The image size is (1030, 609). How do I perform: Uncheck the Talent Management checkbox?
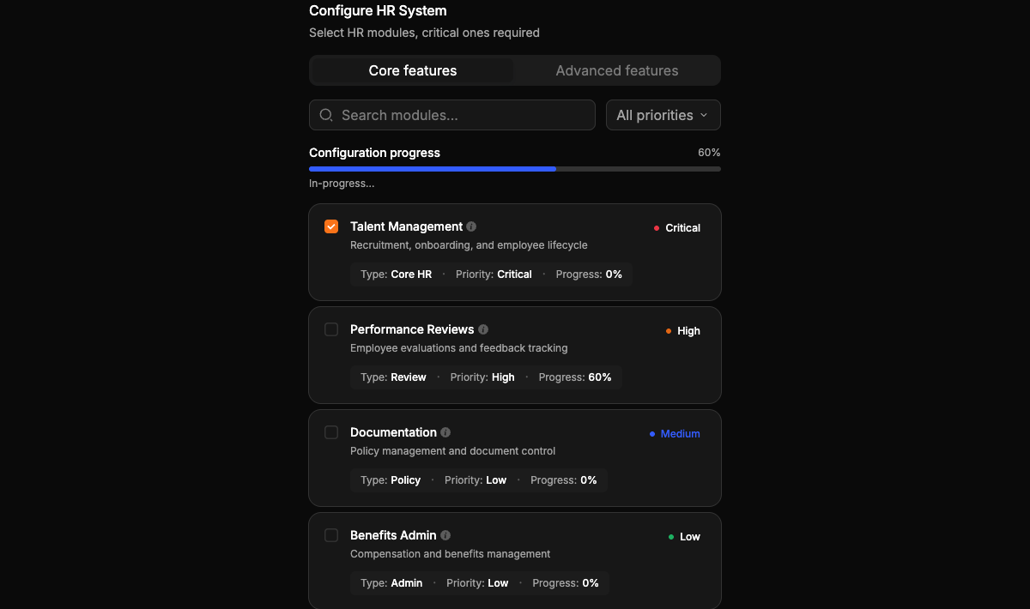pyautogui.click(x=331, y=226)
